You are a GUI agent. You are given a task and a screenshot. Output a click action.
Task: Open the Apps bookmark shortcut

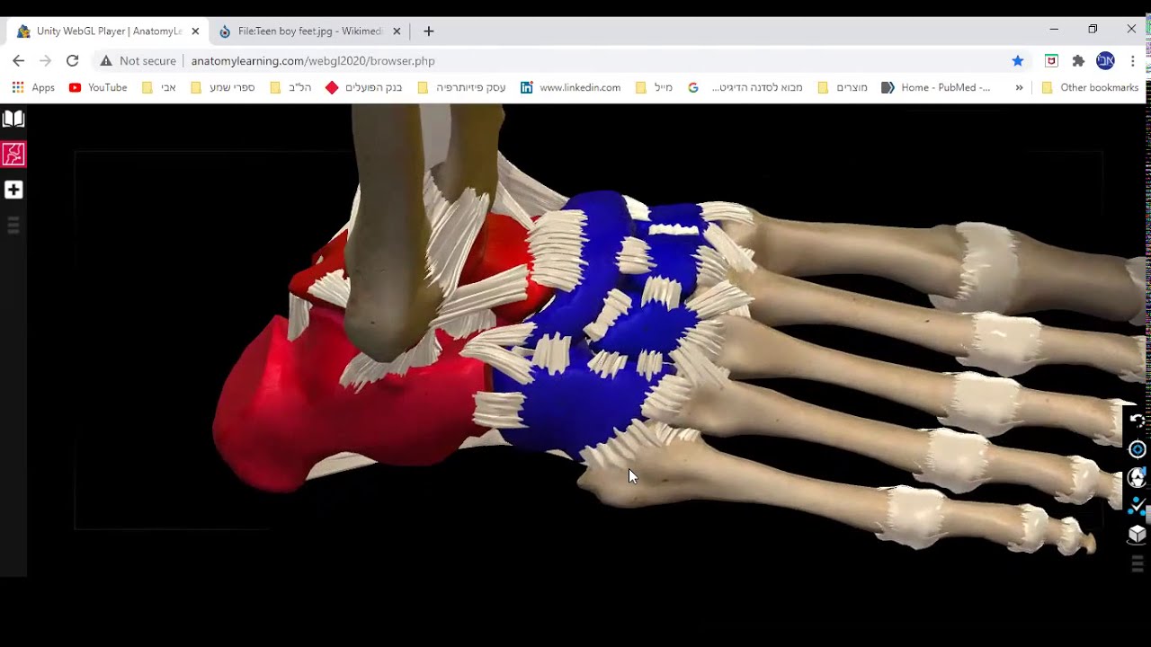33,88
